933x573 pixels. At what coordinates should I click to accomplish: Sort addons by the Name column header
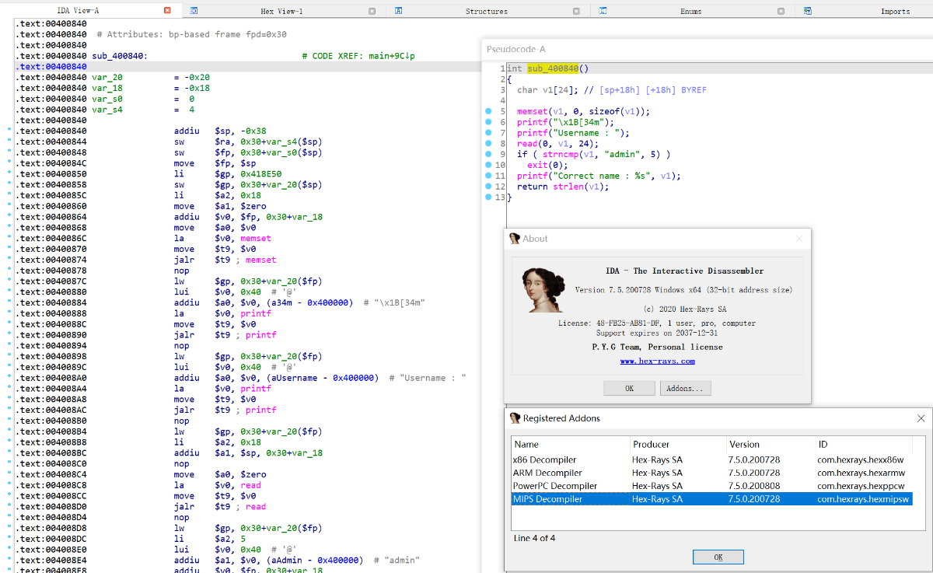(526, 445)
